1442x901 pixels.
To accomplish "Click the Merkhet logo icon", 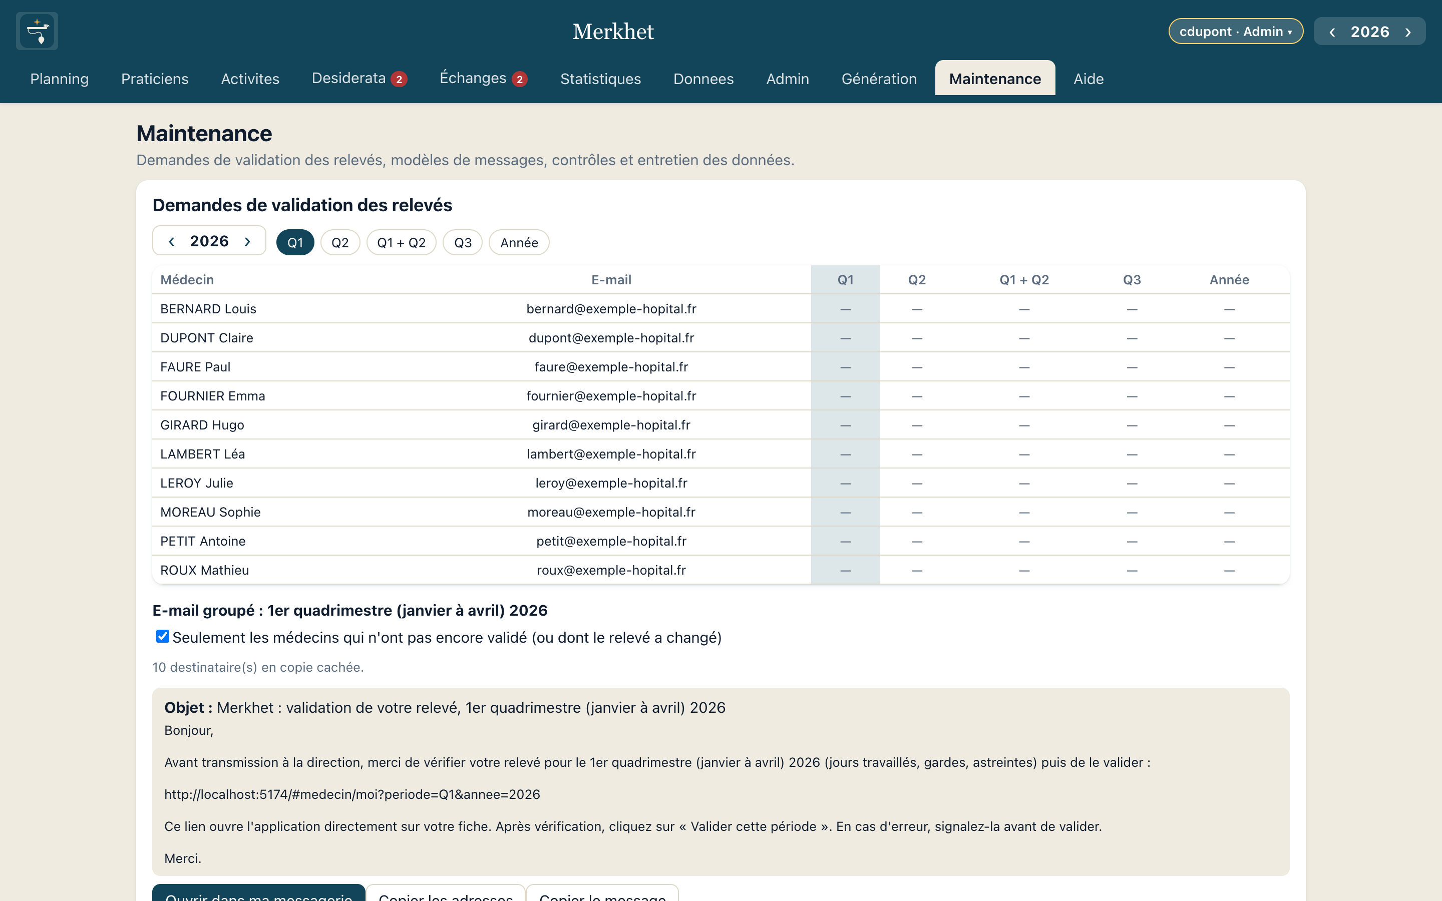I will [x=37, y=31].
